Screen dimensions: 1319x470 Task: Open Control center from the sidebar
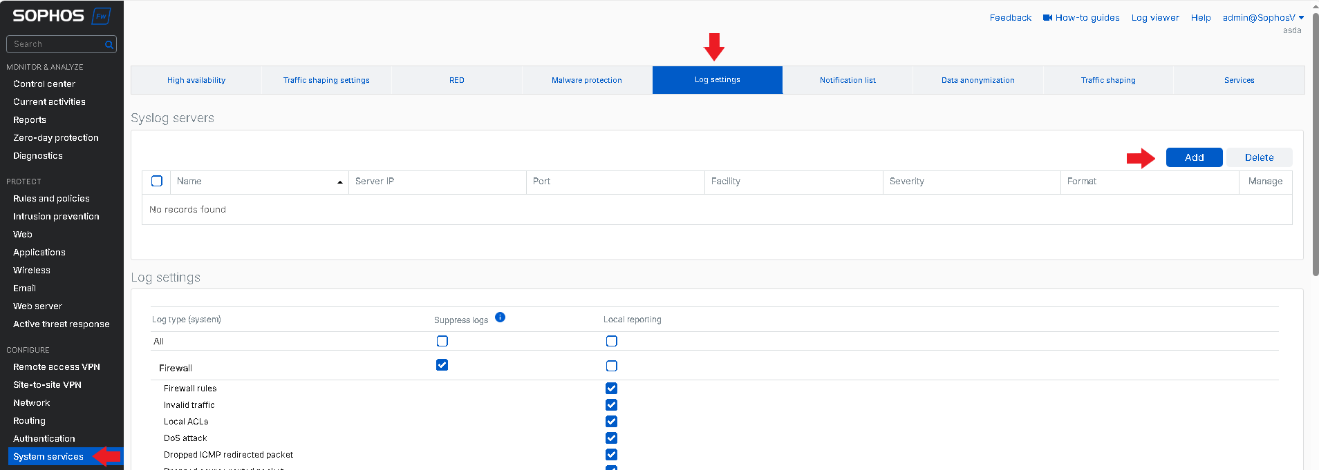(x=44, y=84)
